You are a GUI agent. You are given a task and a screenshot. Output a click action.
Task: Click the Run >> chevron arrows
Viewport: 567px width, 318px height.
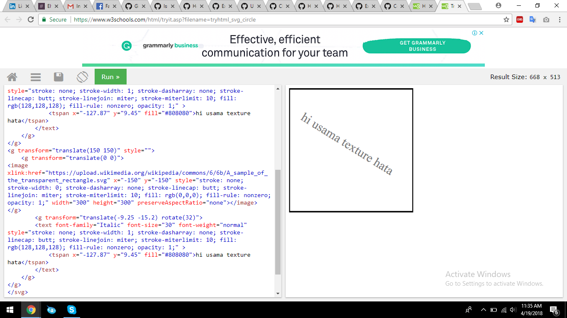(x=118, y=77)
